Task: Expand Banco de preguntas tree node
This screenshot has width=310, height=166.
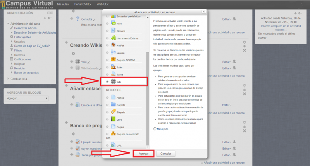Action: pyautogui.click(x=12, y=72)
